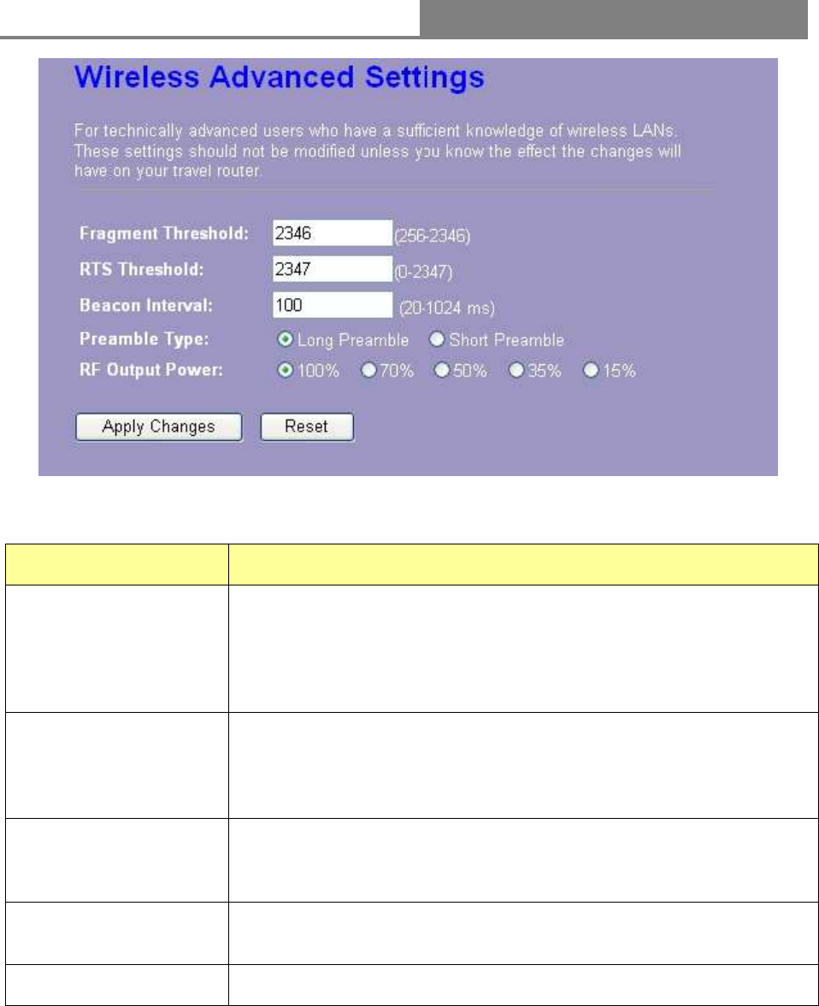Set RF Output Power to 100%
819x1006 pixels.
click(x=285, y=371)
